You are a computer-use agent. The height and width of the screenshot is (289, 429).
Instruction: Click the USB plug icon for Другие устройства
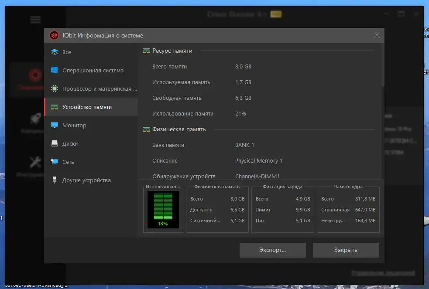coord(55,180)
